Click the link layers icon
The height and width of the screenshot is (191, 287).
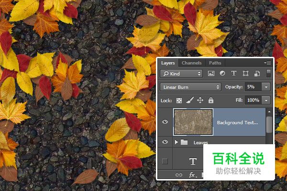(178, 175)
